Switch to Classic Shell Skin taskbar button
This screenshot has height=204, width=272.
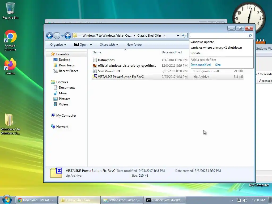point(79,200)
